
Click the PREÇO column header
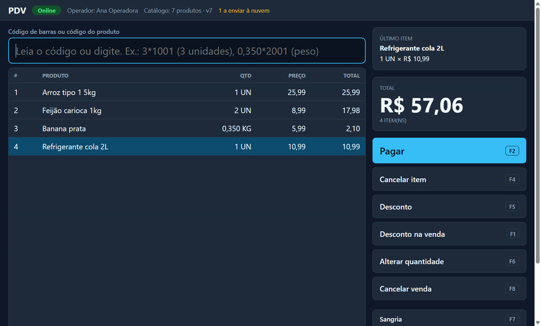(x=297, y=76)
